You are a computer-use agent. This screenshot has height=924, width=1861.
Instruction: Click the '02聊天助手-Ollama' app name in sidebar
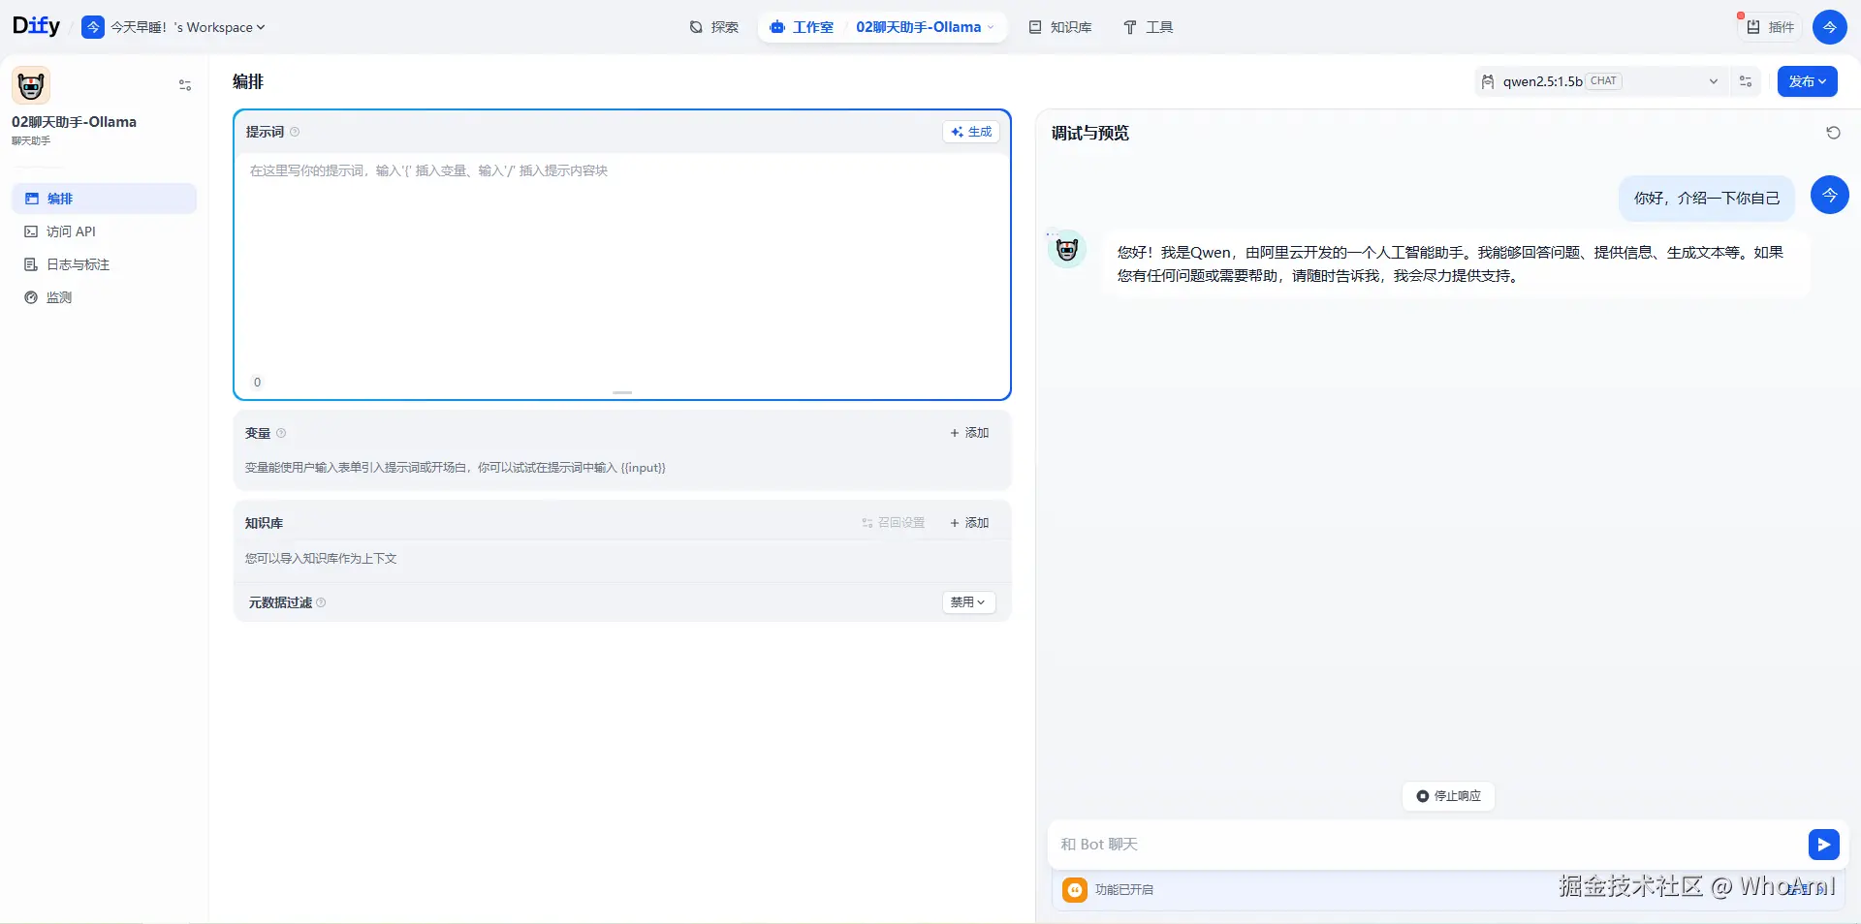coord(74,122)
